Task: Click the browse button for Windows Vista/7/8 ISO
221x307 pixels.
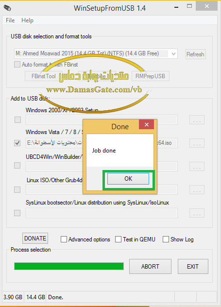Action: (x=197, y=143)
